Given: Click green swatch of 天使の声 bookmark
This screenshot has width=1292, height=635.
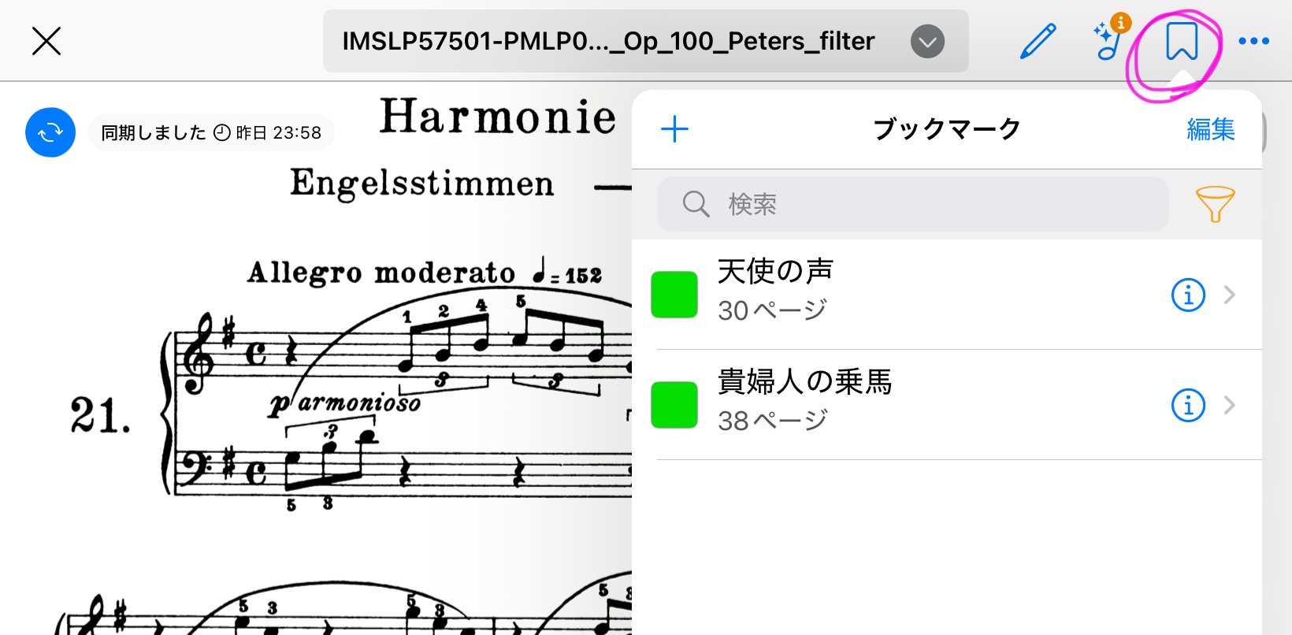Looking at the screenshot, I should 674,295.
